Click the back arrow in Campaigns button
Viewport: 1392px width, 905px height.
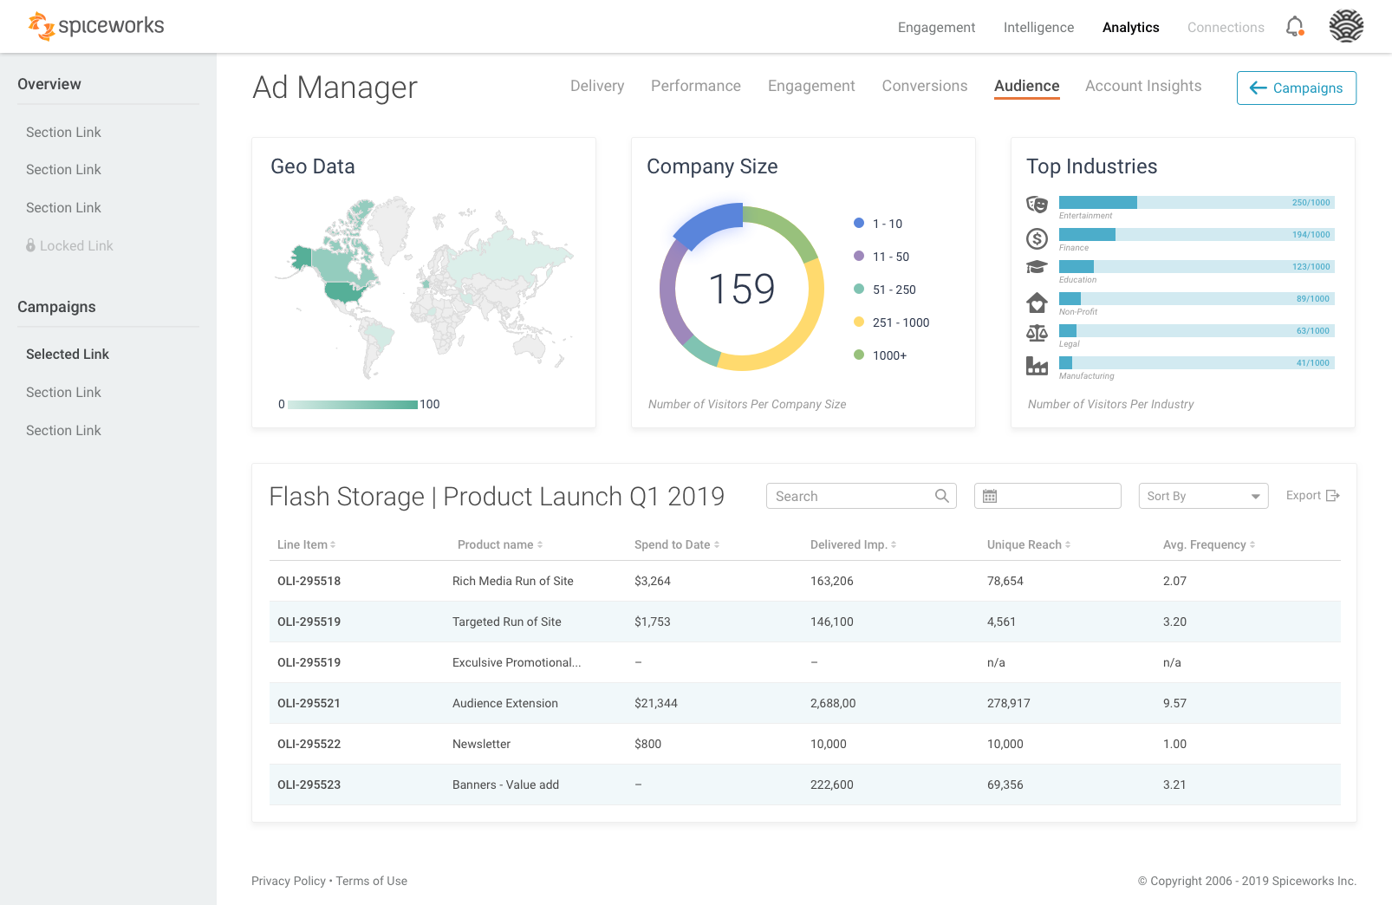(x=1259, y=88)
